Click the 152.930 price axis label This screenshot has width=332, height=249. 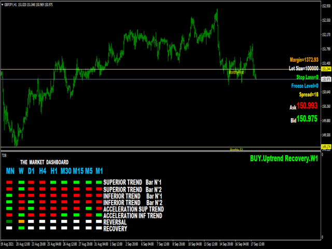pos(326,6)
